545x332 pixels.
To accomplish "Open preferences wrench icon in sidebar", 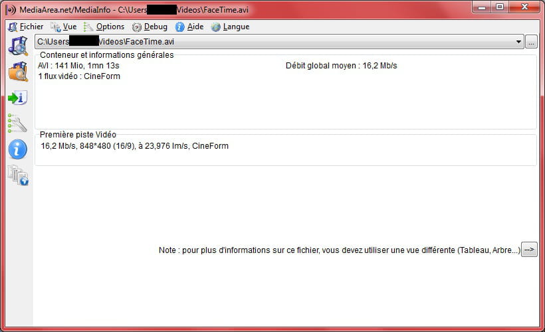I will coord(17,124).
